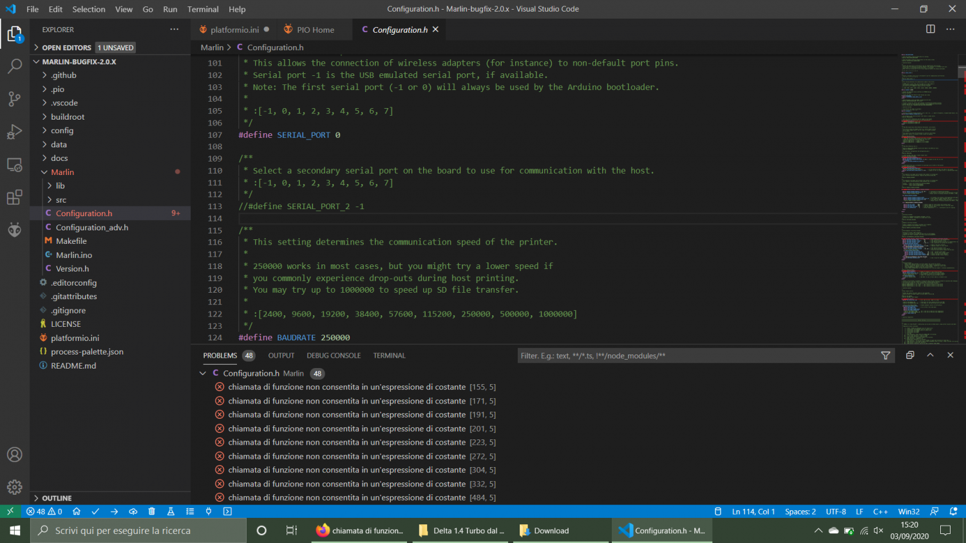This screenshot has width=966, height=543.
Task: Switch to the PIO Home tab
Action: (x=315, y=30)
